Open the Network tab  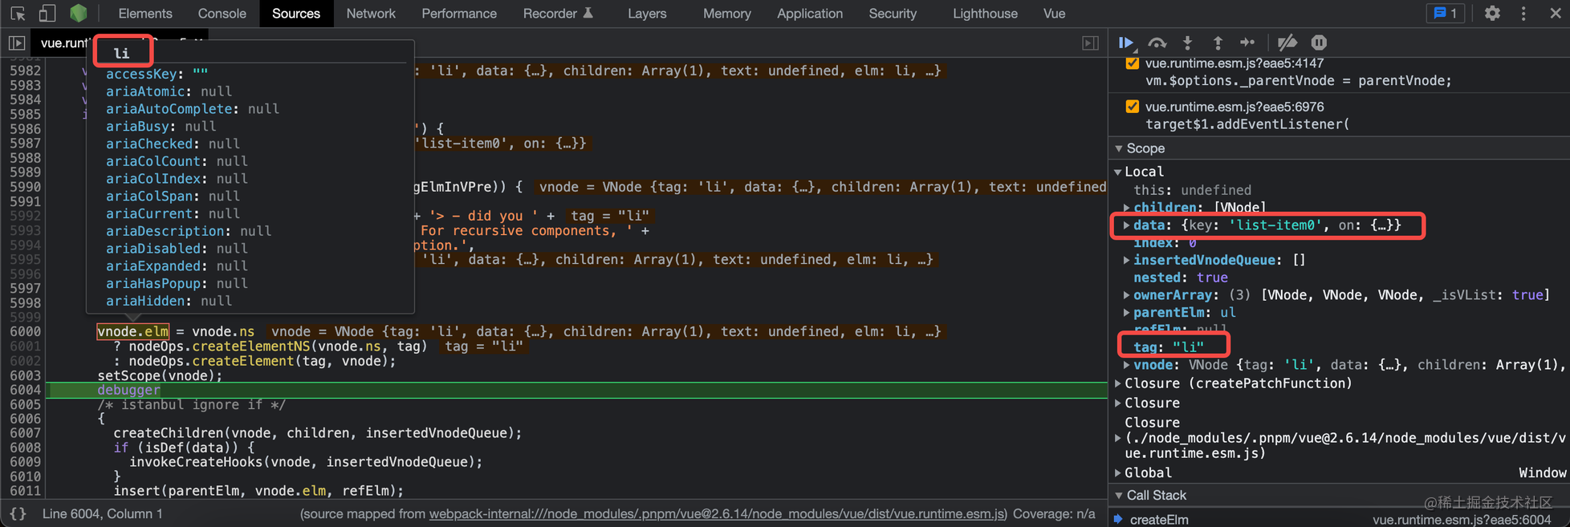pyautogui.click(x=371, y=14)
